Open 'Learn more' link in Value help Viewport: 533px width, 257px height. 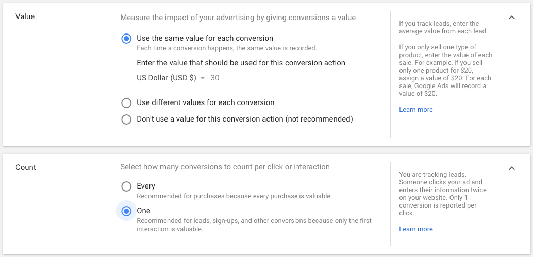[x=415, y=110]
